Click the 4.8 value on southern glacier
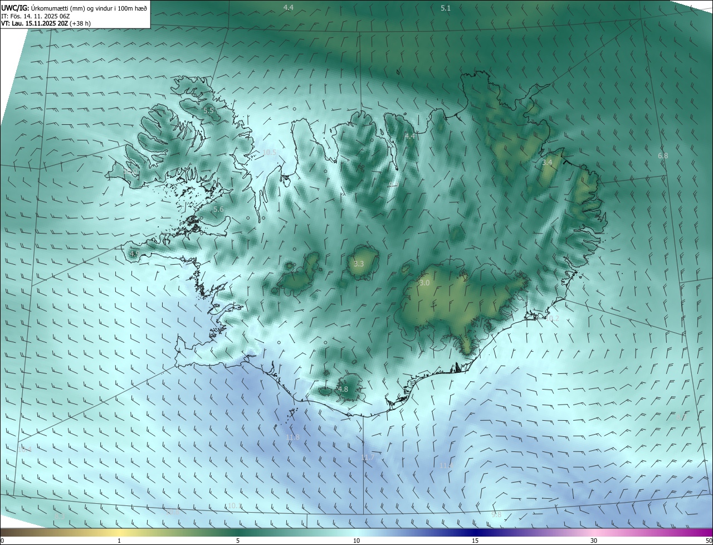713x545 pixels. (343, 390)
